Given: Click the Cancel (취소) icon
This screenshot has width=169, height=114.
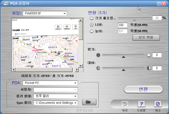Looking at the screenshot, I should coord(158,104).
